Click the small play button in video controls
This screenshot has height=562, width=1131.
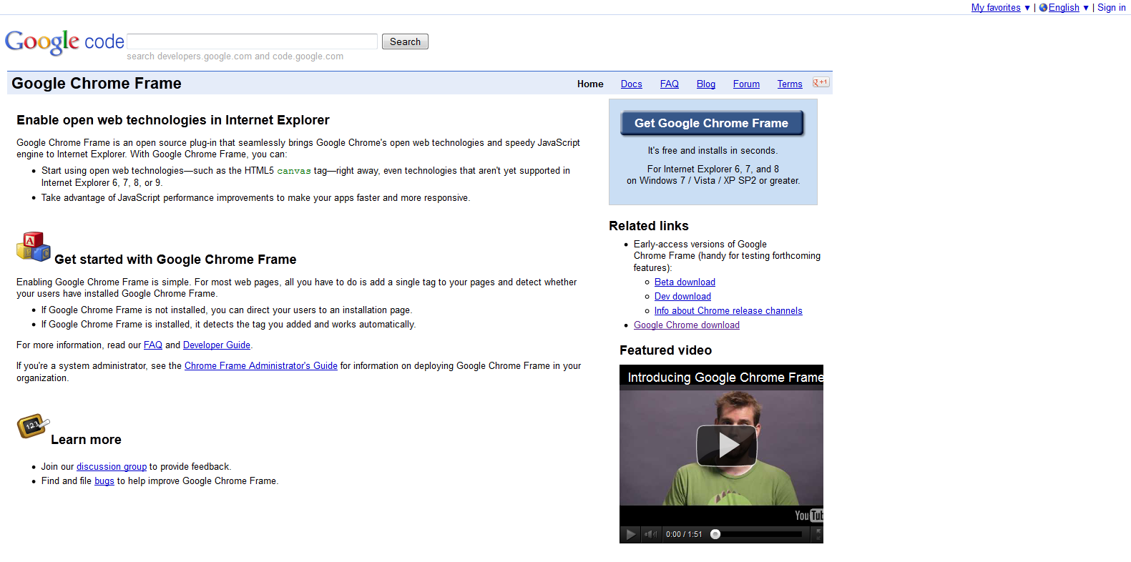(630, 534)
